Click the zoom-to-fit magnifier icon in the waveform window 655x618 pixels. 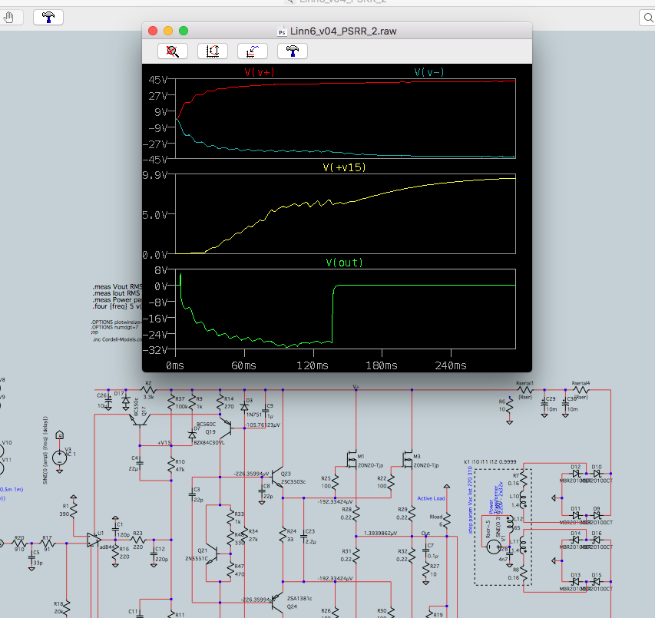[173, 51]
